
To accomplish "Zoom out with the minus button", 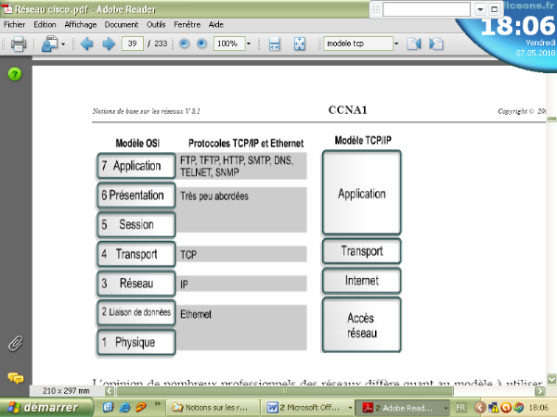I will click(184, 44).
